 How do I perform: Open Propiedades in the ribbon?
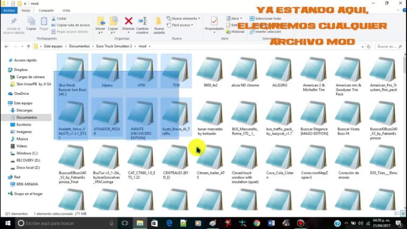[214, 25]
